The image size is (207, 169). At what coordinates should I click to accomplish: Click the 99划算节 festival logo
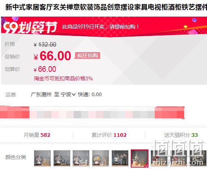(30, 27)
